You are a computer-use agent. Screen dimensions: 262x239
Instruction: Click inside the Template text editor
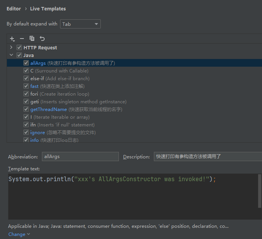133,197
